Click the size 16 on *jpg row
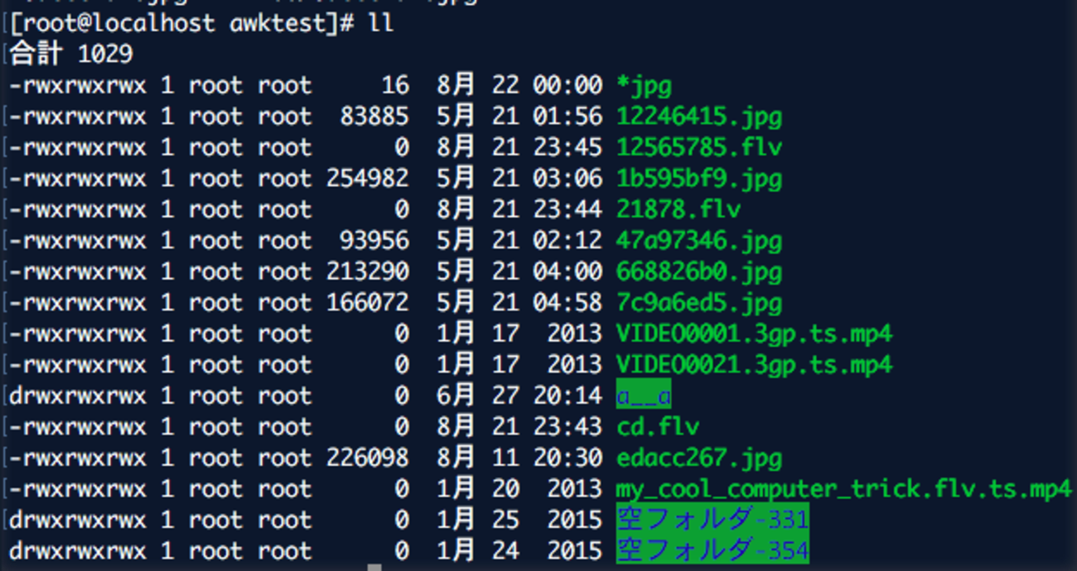 (x=395, y=85)
